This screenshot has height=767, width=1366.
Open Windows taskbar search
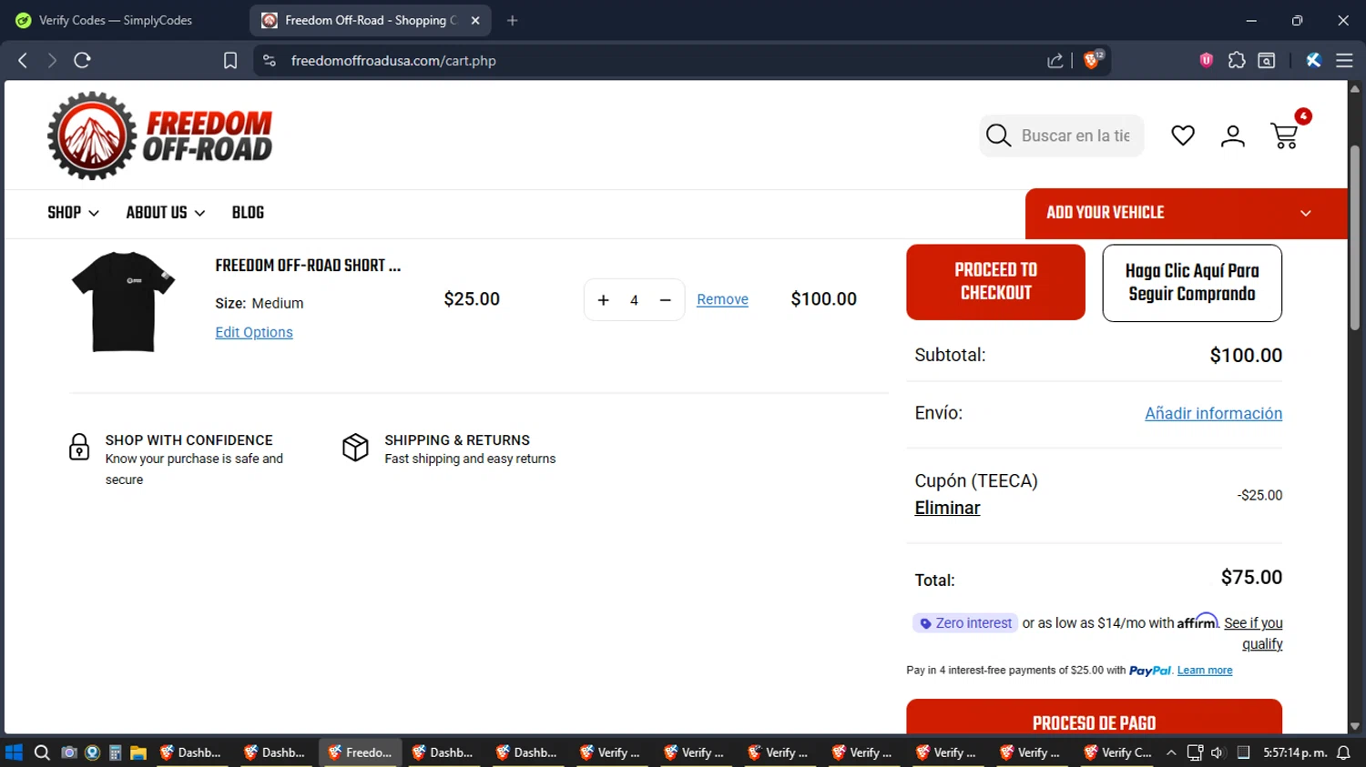coord(42,752)
